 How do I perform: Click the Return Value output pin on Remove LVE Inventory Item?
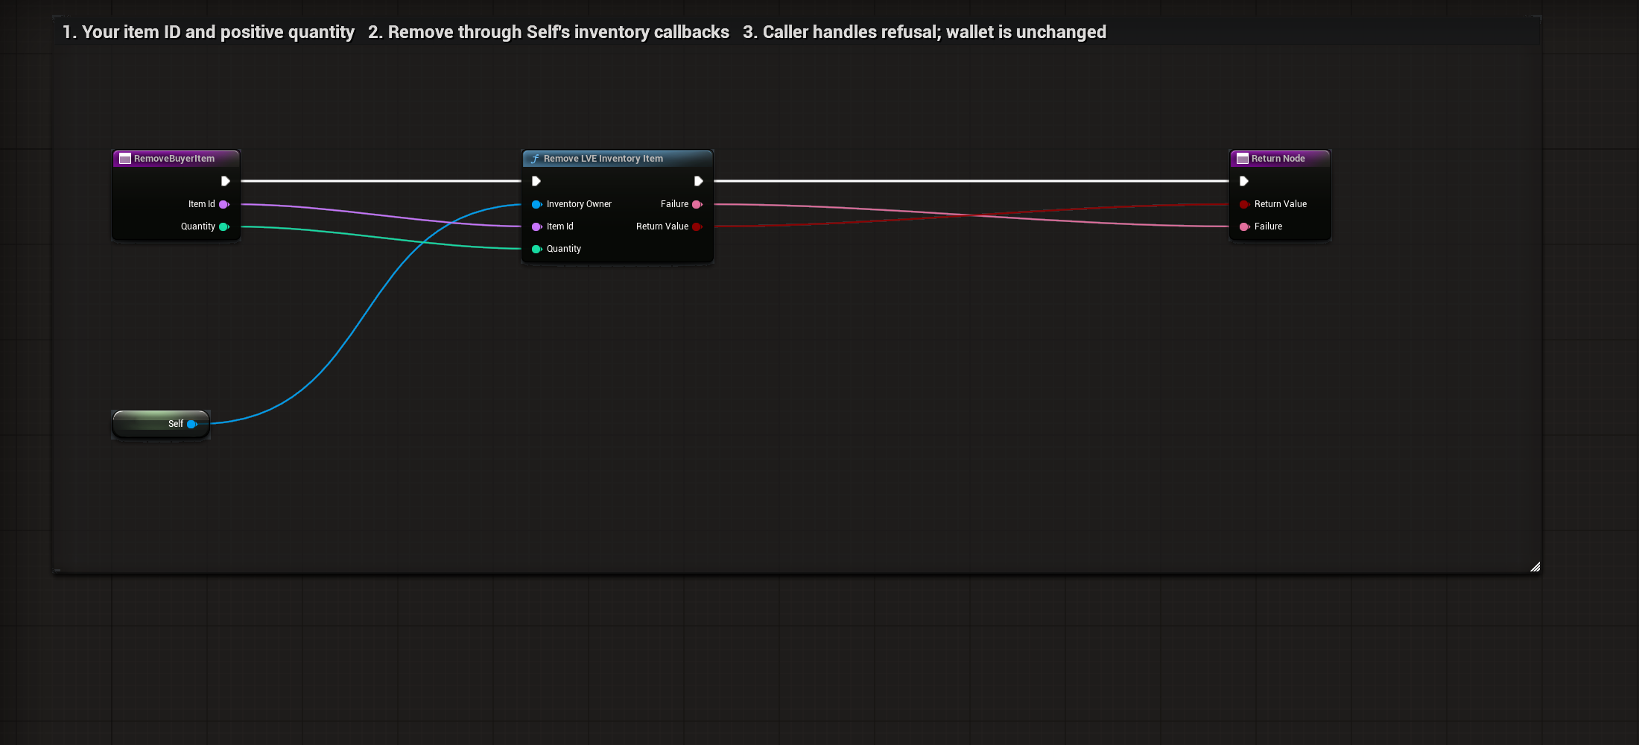point(697,226)
